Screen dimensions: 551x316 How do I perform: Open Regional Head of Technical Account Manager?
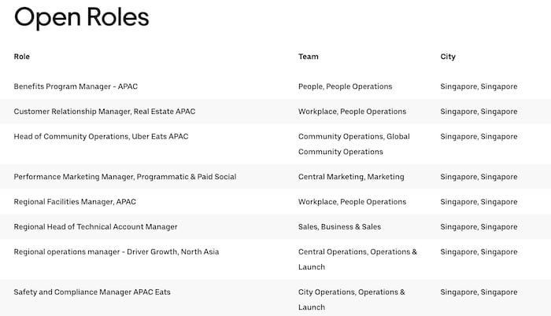[95, 227]
